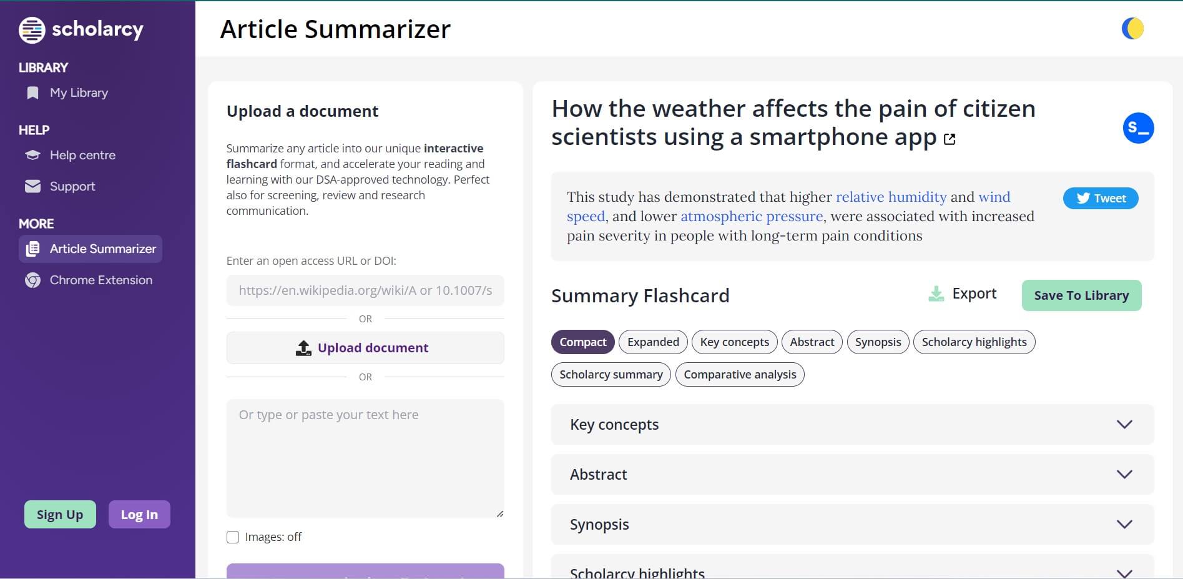The width and height of the screenshot is (1183, 579).
Task: Open article via external link icon
Action: [x=950, y=139]
